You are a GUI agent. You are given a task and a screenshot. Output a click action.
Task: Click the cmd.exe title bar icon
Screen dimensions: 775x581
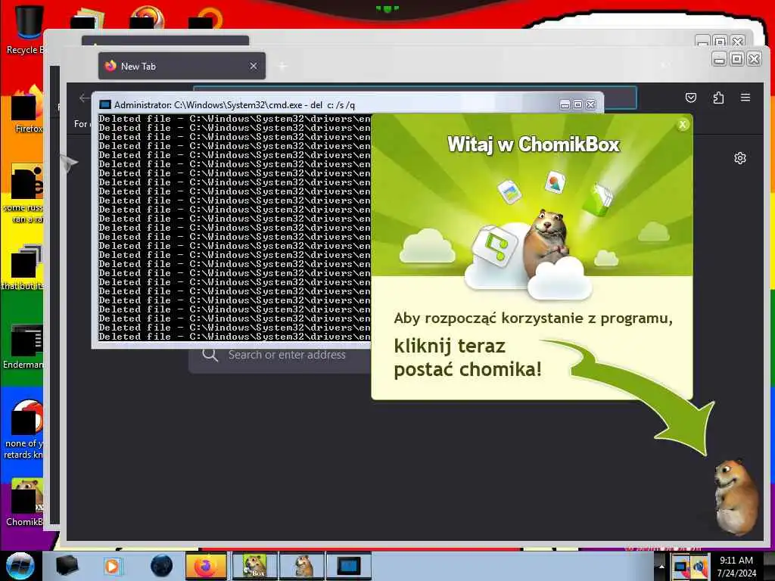coord(104,104)
